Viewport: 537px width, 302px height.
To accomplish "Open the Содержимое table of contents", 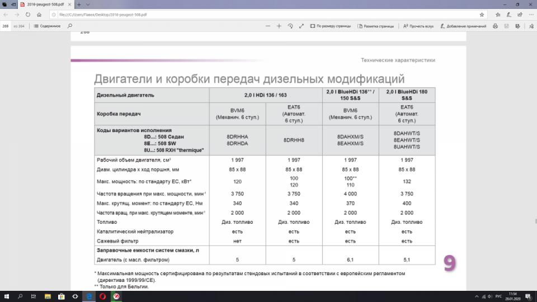I will [47, 26].
